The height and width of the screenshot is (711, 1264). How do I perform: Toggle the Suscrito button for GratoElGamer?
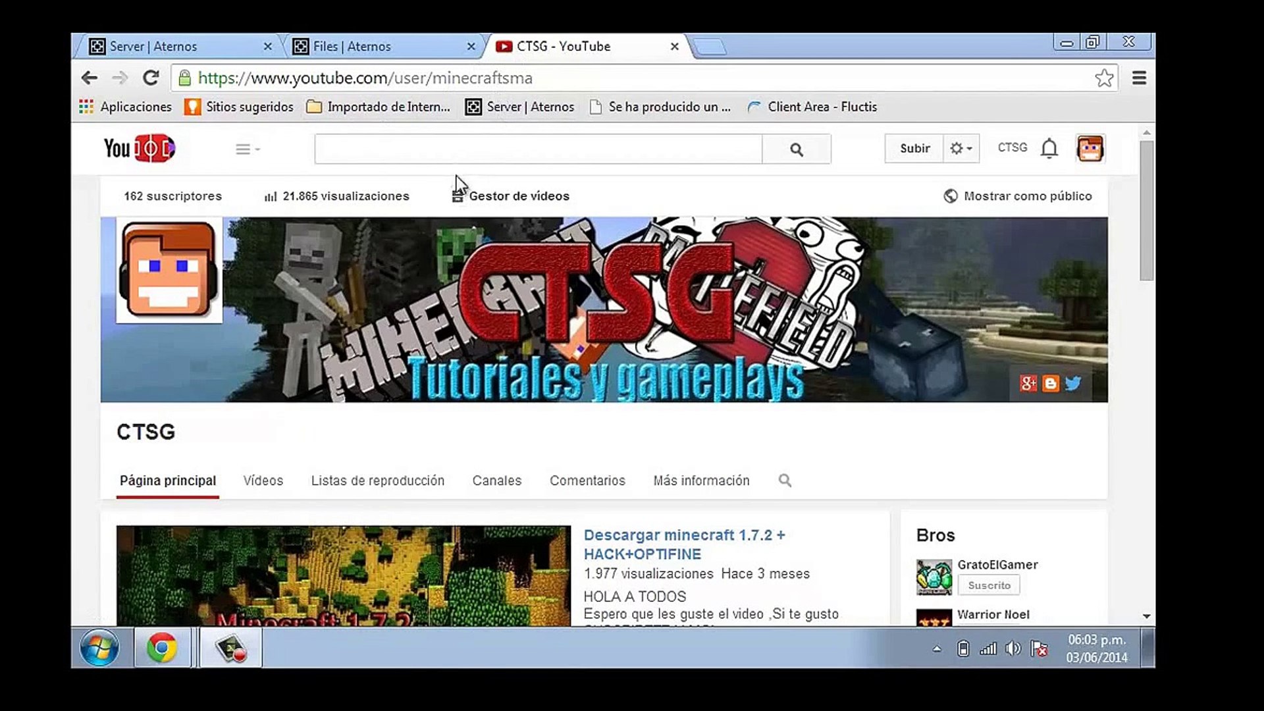[989, 585]
